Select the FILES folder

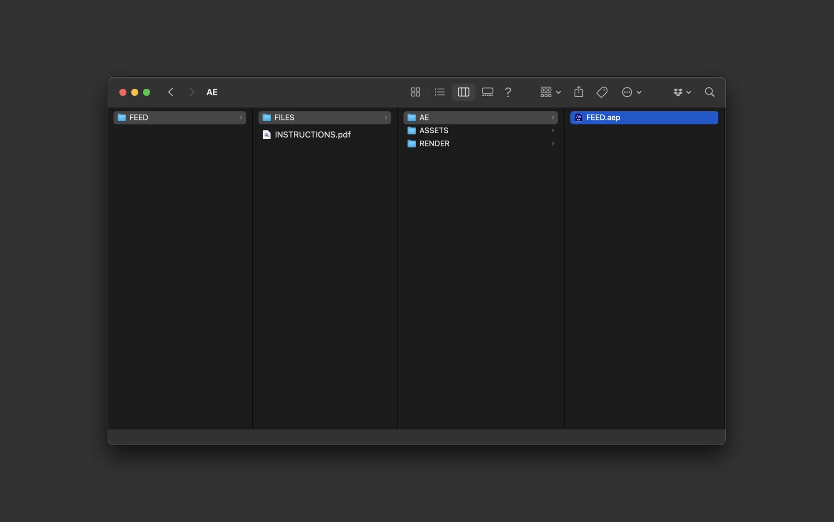[x=284, y=118]
